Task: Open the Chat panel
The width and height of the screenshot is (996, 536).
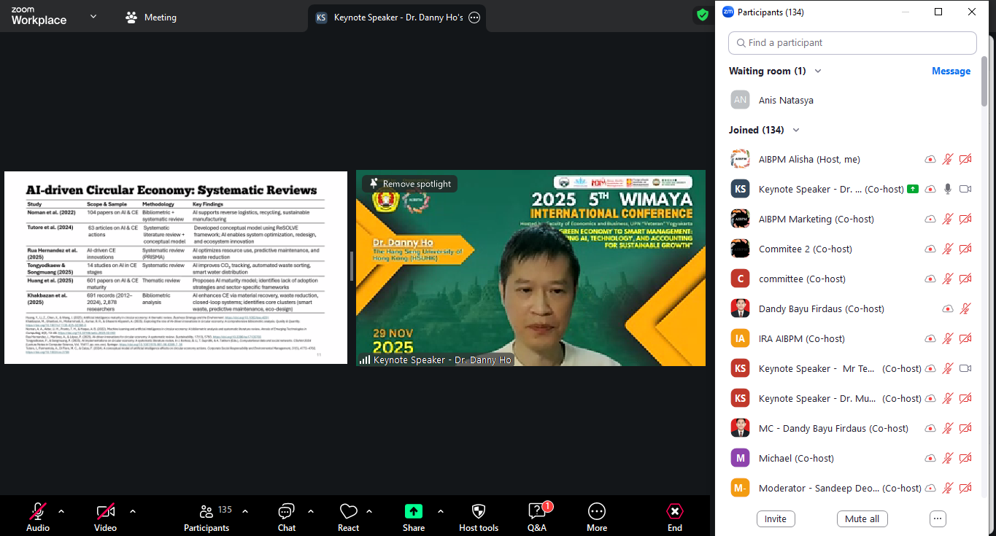Action: click(x=287, y=512)
